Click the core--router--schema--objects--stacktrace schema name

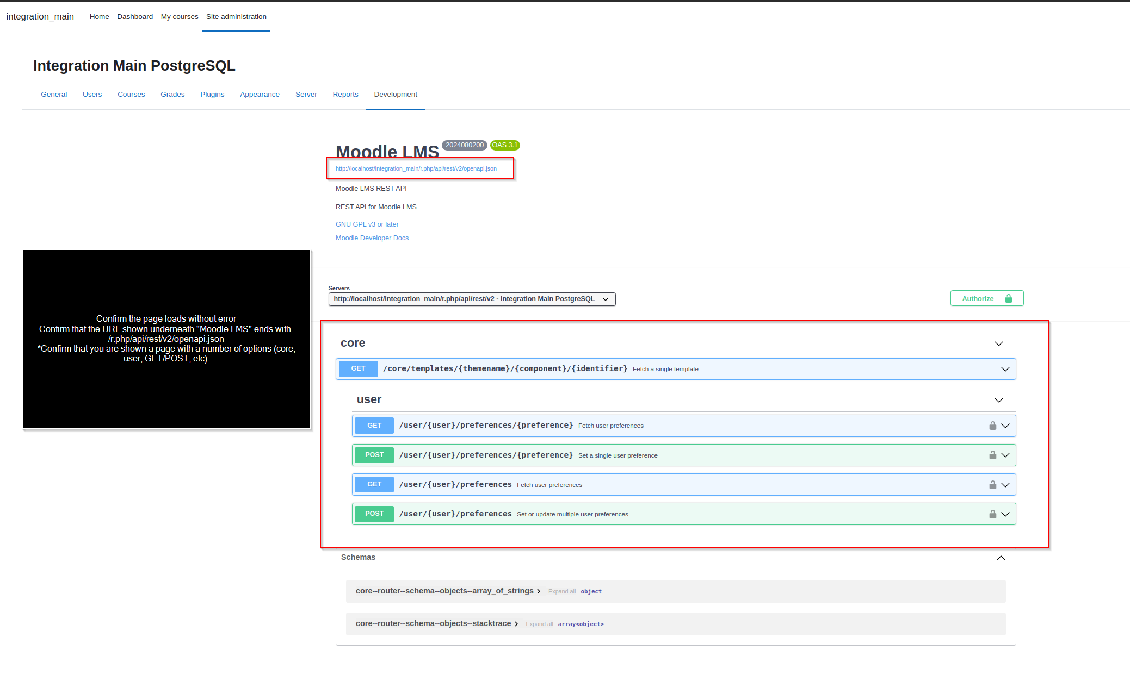click(434, 624)
